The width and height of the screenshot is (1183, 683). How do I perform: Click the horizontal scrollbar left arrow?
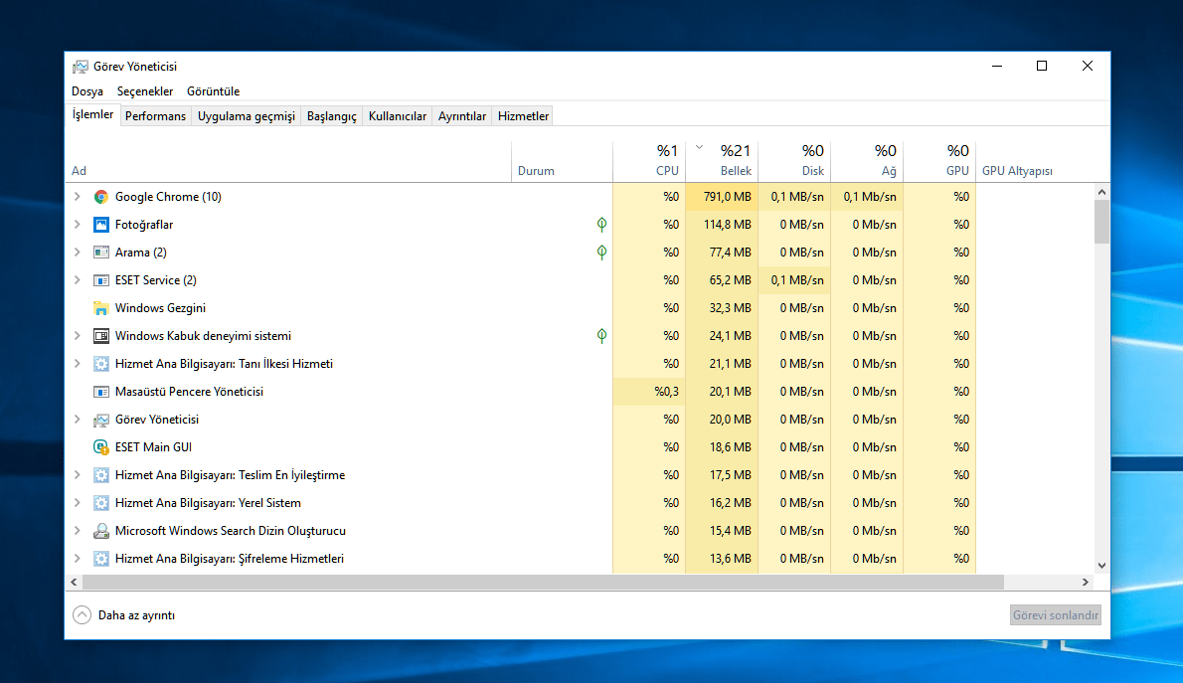(x=74, y=582)
